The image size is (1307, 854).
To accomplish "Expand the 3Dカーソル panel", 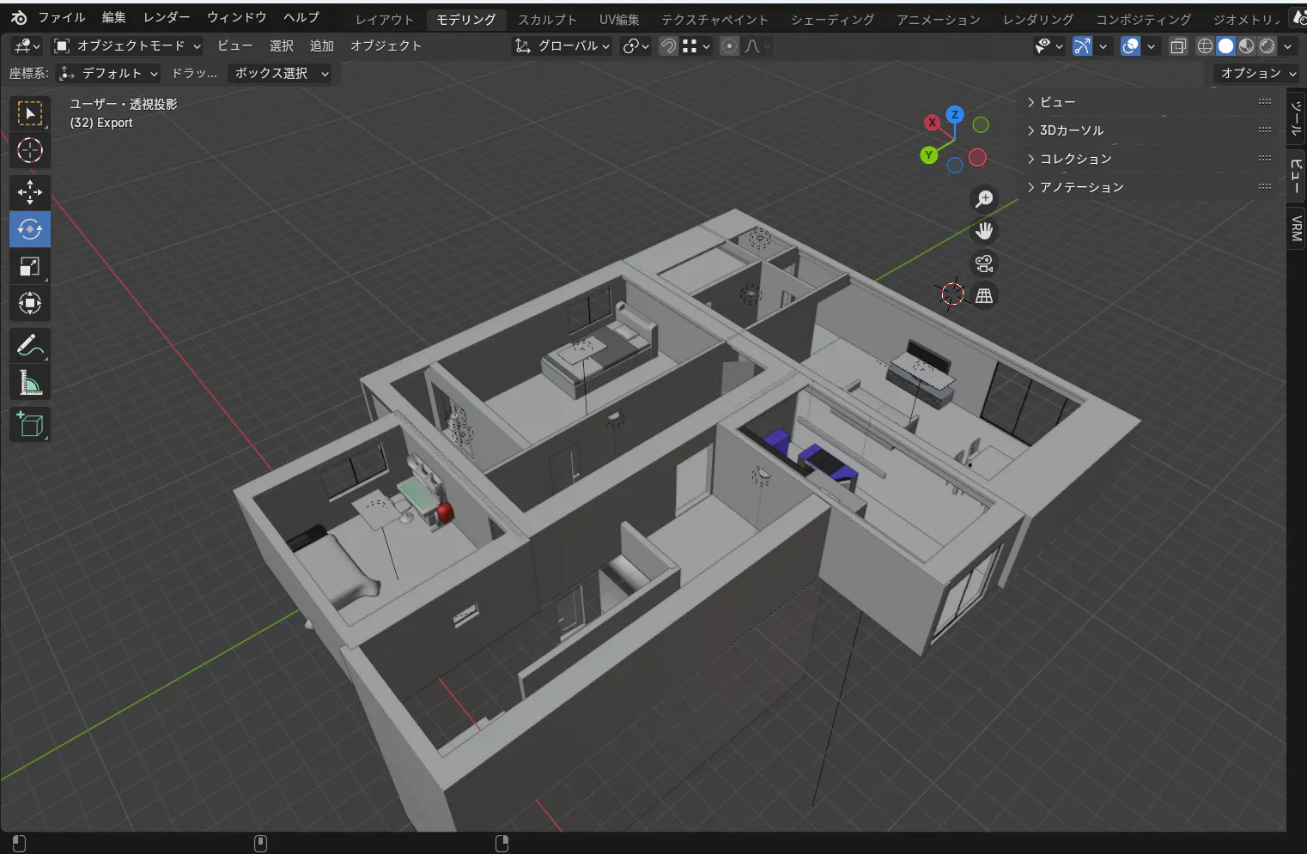I will pos(1071,130).
